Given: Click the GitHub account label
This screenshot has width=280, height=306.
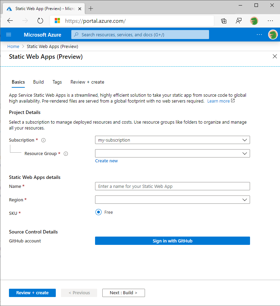Looking at the screenshot, I should click(x=25, y=241).
